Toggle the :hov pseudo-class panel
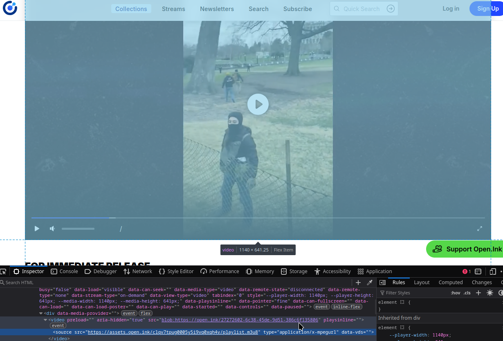Viewport: 503px width, 341px height. pyautogui.click(x=455, y=293)
